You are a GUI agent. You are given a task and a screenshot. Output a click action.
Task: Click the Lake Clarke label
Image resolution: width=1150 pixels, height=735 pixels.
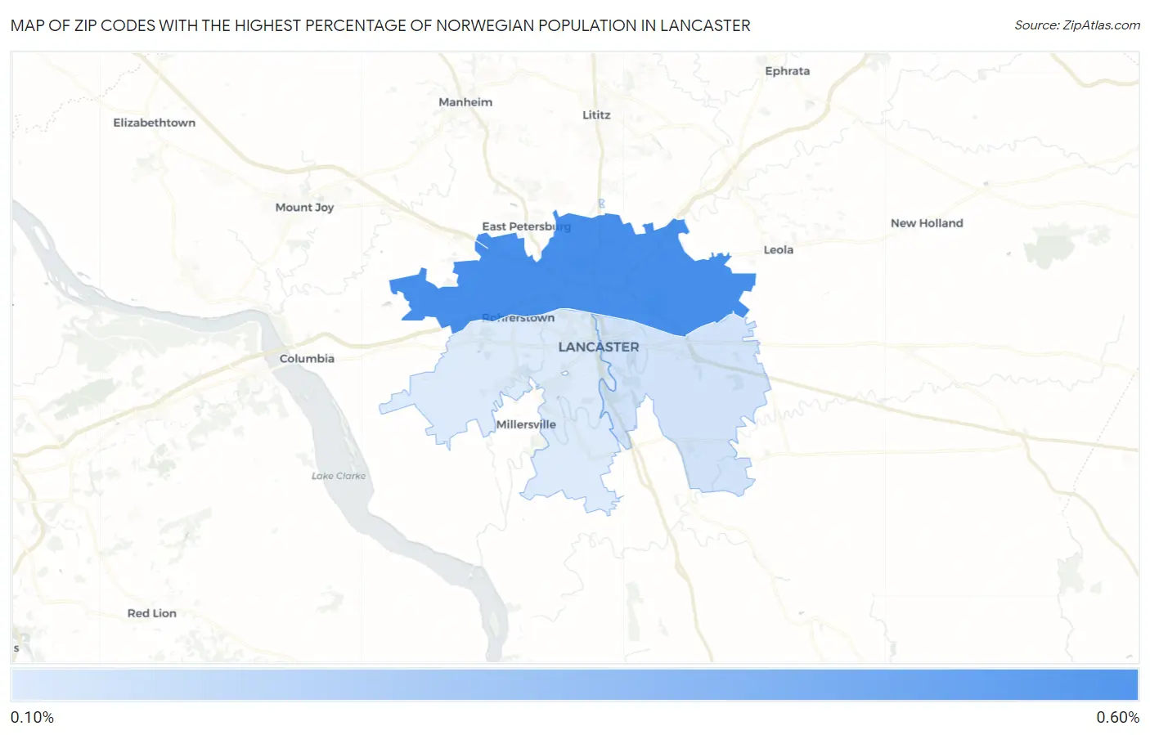[x=339, y=476]
